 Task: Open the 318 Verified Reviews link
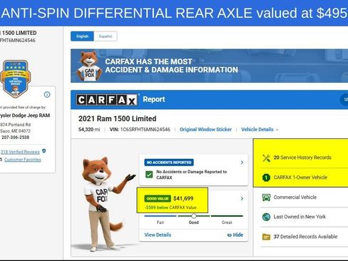(x=20, y=152)
